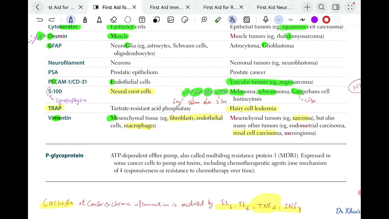Pick the red ring pen color

pyautogui.click(x=326, y=20)
